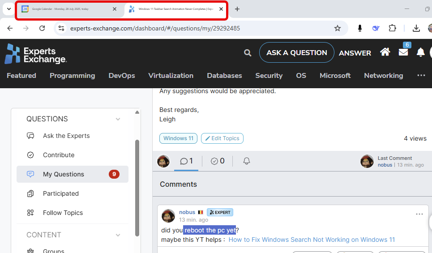The image size is (432, 253).
Task: Open How to Fix Windows Search link
Action: (x=312, y=240)
